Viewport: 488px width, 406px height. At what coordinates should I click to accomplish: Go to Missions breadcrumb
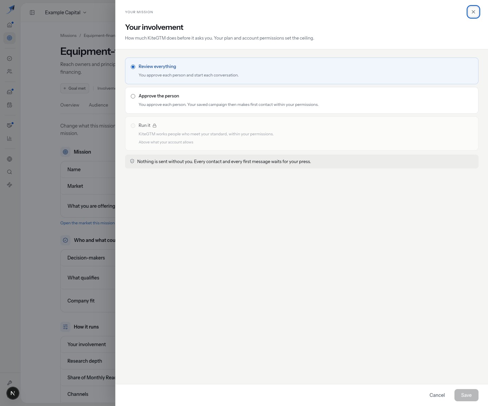[68, 36]
